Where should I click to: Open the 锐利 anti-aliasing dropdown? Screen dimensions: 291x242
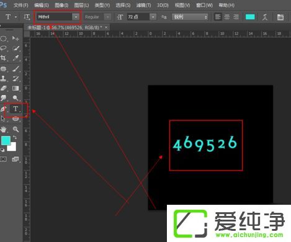tap(190, 17)
